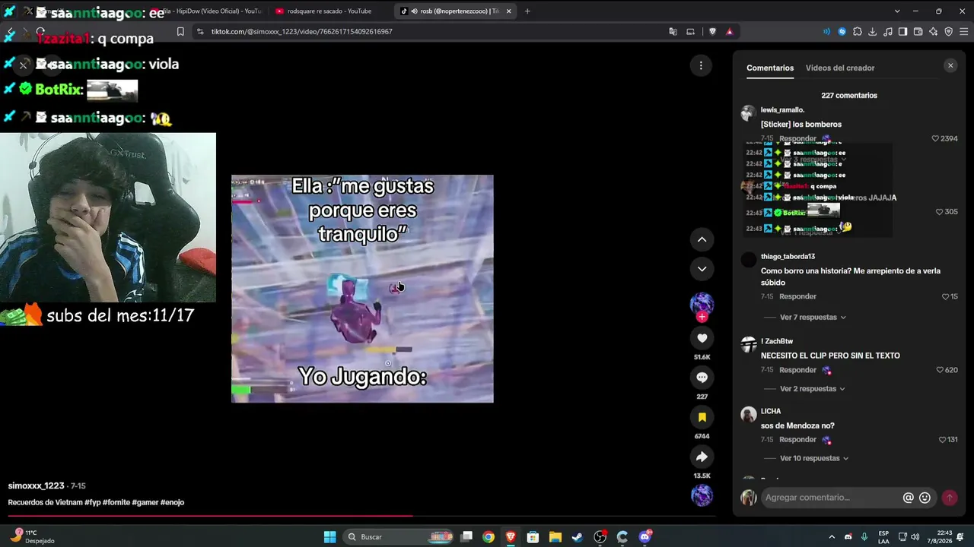Save the video using the bookmark icon

(702, 417)
